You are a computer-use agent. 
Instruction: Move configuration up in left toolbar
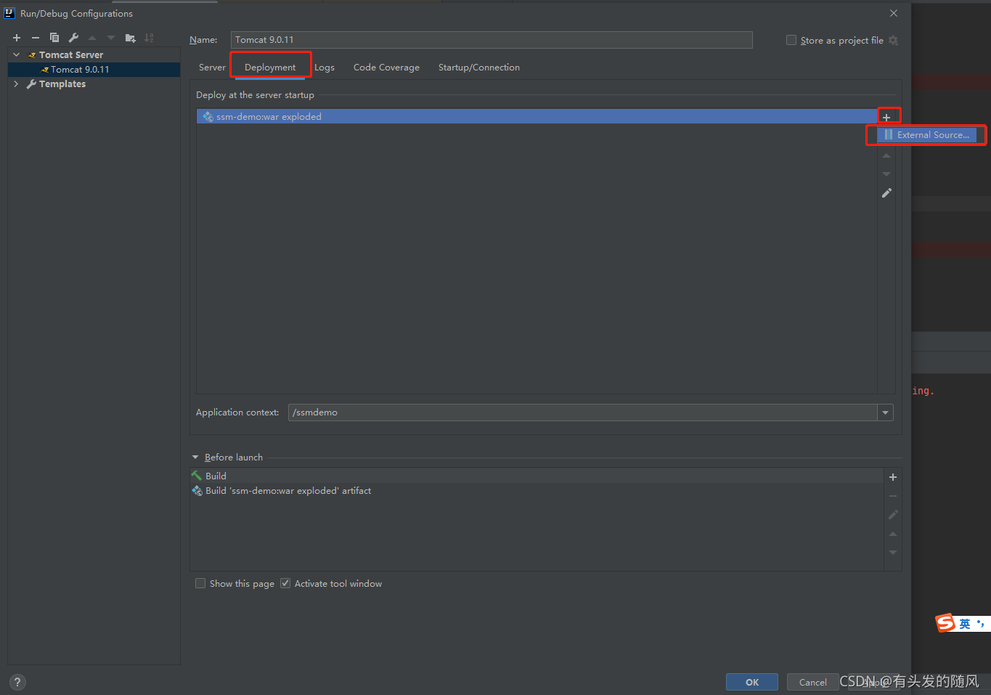[92, 38]
